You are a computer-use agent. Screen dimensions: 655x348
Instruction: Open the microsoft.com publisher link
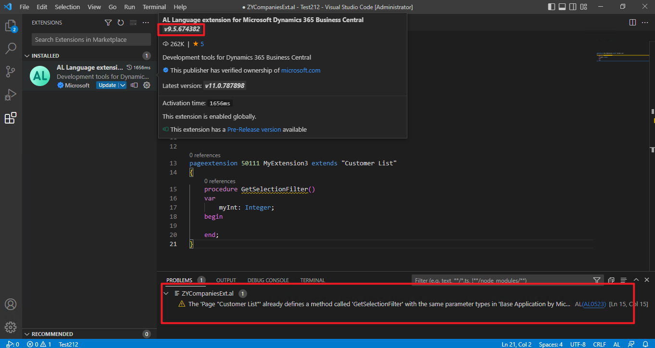(301, 70)
